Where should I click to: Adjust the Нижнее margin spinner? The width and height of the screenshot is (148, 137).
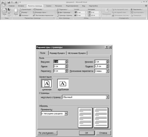(107, 62)
